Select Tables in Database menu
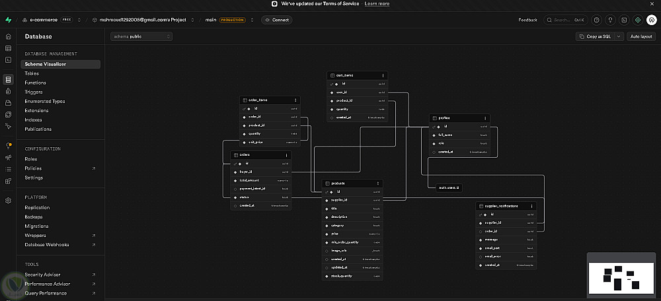The height and width of the screenshot is (301, 661). click(x=32, y=74)
